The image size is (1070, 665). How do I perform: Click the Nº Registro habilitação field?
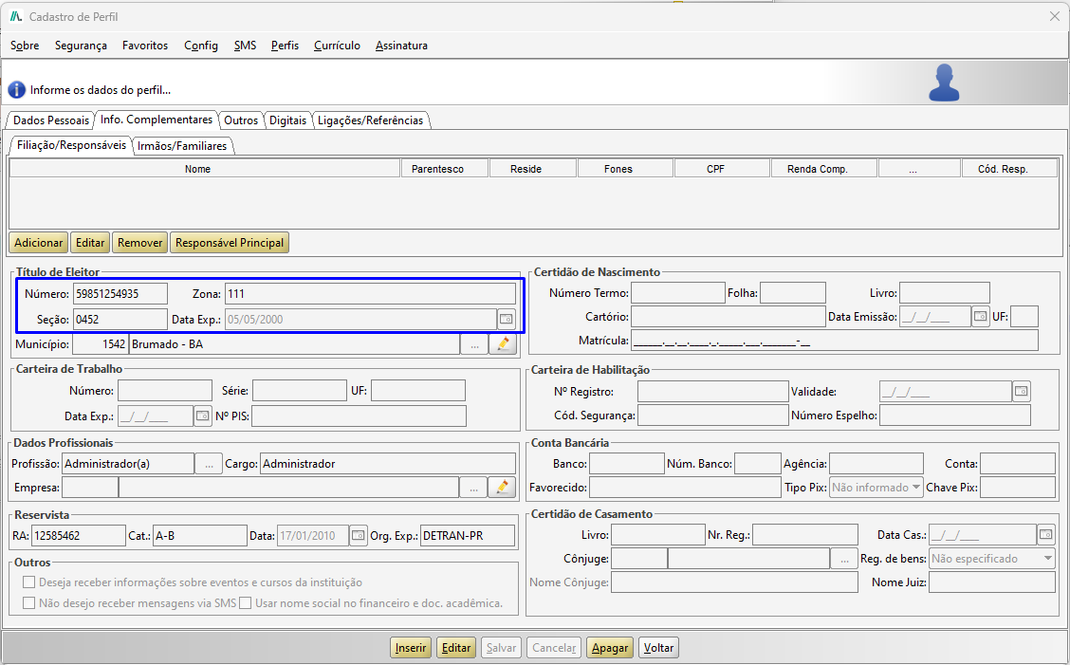point(712,391)
